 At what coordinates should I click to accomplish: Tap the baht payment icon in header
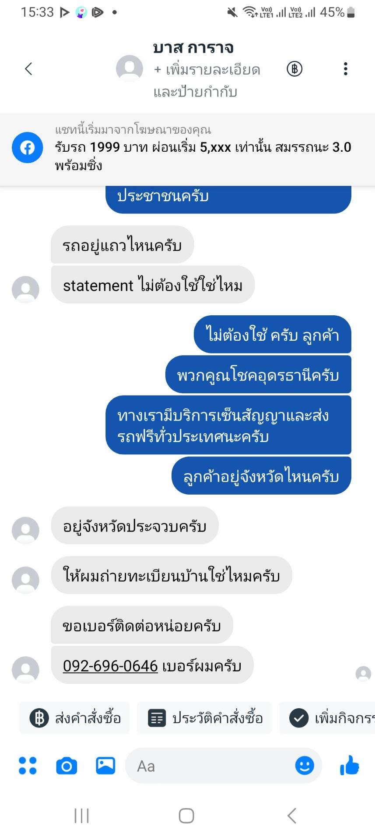(x=294, y=69)
